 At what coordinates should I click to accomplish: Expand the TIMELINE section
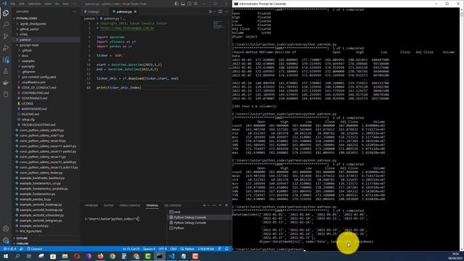tap(22, 244)
